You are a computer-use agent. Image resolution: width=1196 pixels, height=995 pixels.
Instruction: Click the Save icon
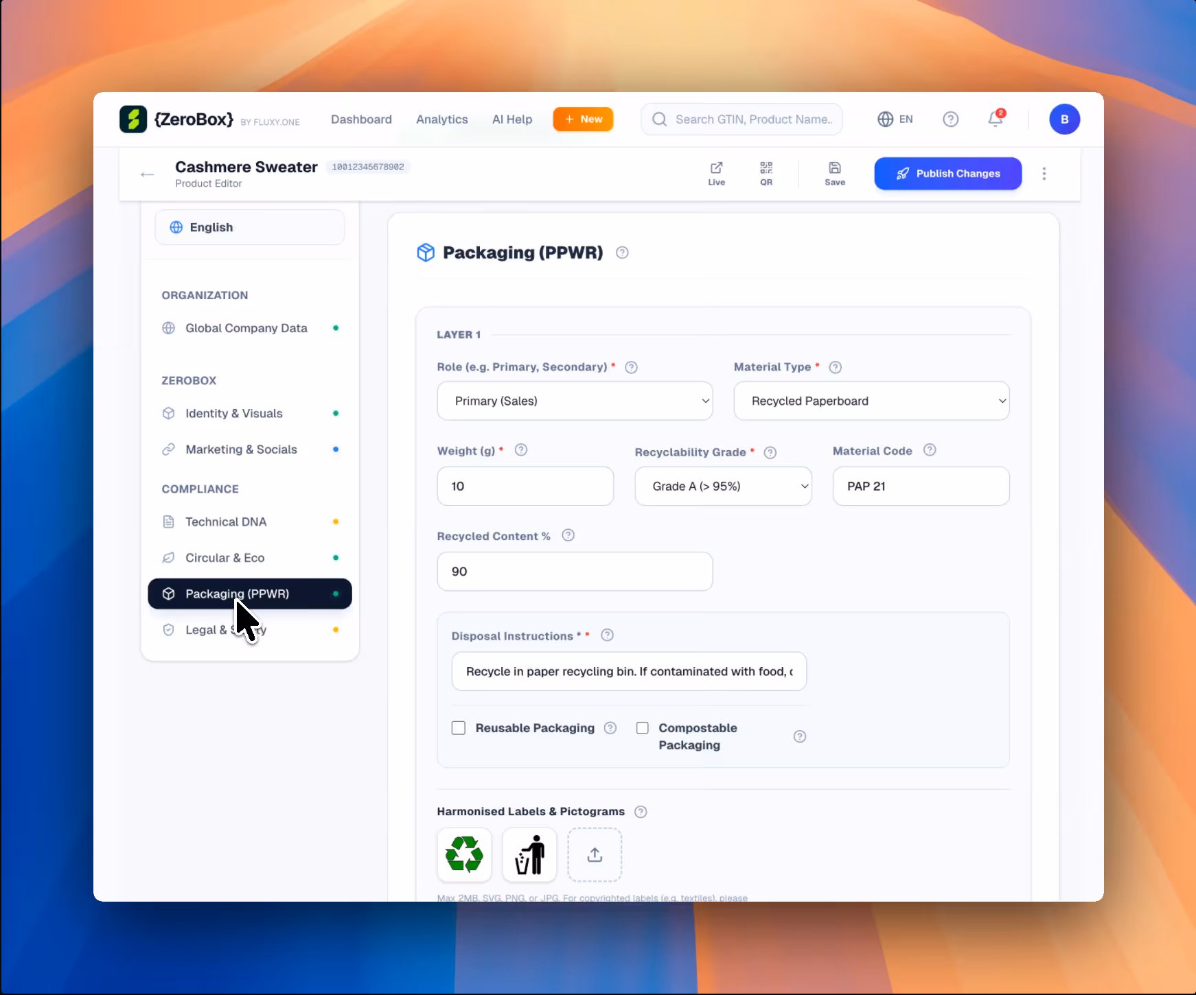(835, 174)
